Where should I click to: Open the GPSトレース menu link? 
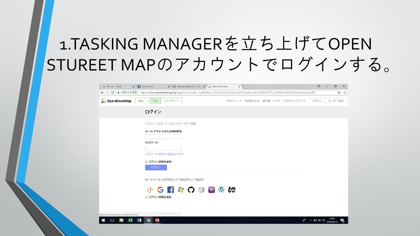coord(234,101)
